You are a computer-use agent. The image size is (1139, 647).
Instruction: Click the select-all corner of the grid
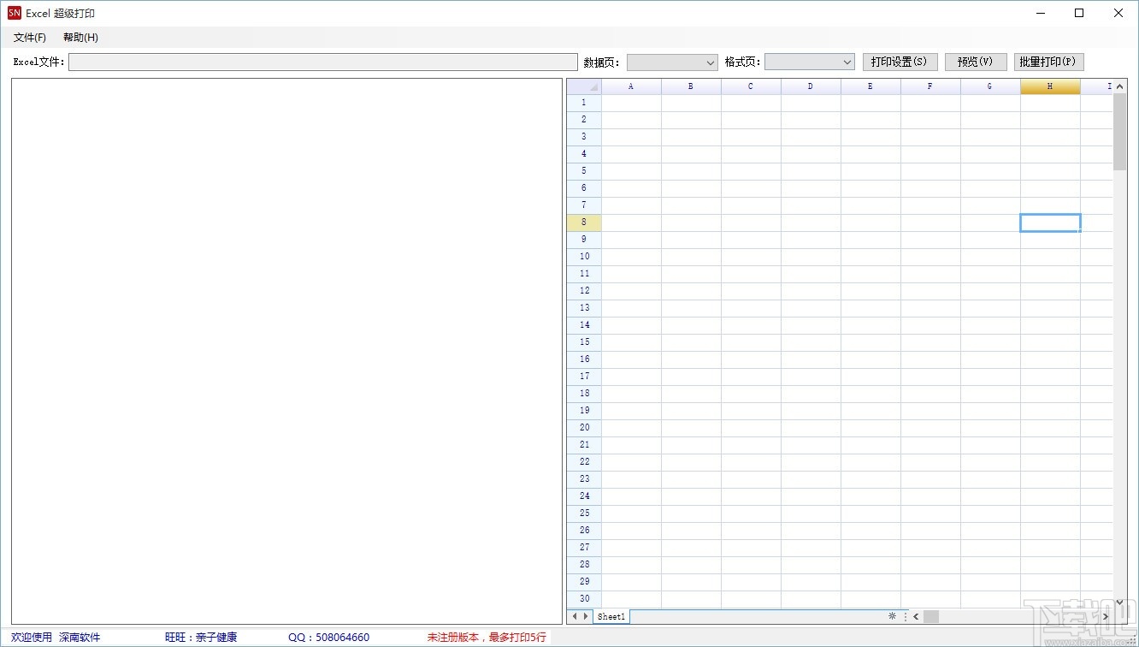tap(584, 86)
